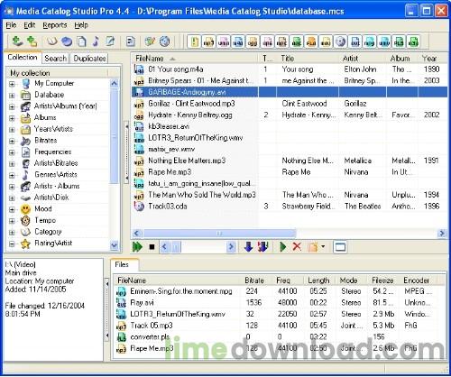Select file '01 Your song.m4a'
Viewport: 451px width, 377px height.
tap(176, 69)
